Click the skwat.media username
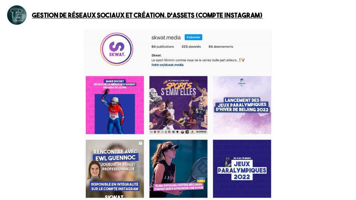Image resolution: width=356 pixels, height=200 pixels. tap(166, 37)
